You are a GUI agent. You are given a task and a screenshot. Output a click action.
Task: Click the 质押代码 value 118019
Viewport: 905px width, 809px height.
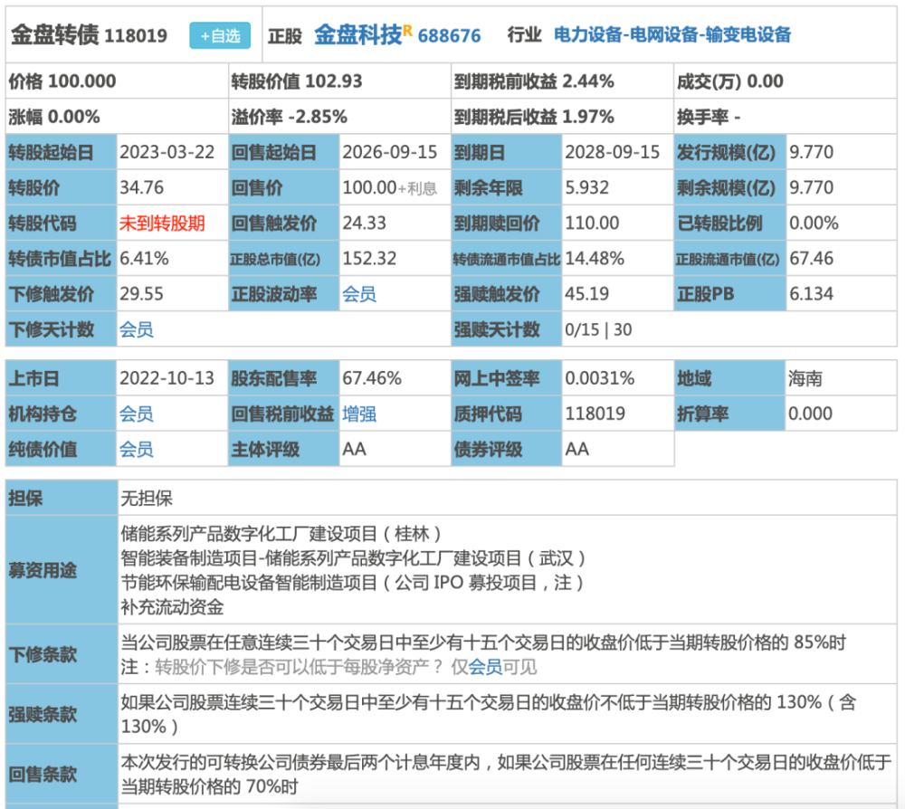click(595, 414)
